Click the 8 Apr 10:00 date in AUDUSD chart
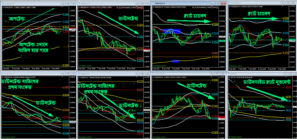The width and height of the screenshot is (297, 139). 262,69
